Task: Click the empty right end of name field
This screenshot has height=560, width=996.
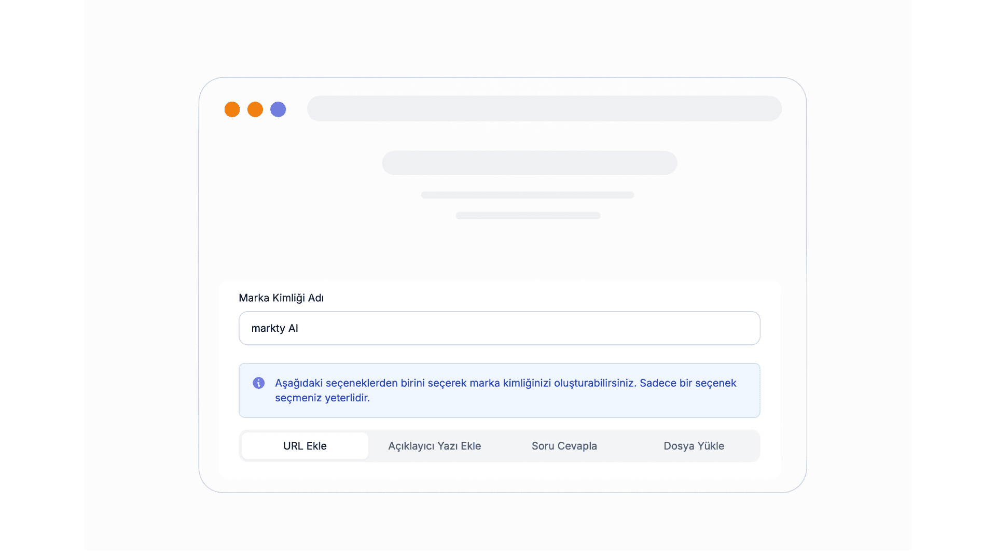Action: pos(726,328)
